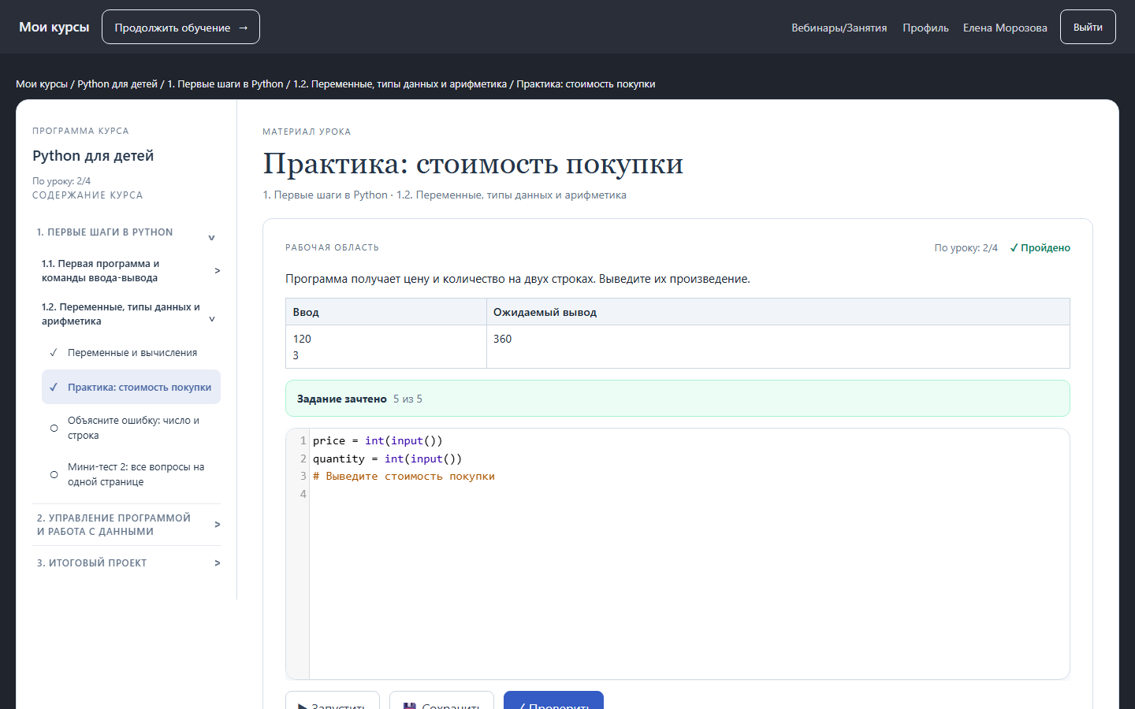Click circle marker beside Объясните ошибку lesson
This screenshot has width=1135, height=709.
click(x=54, y=428)
